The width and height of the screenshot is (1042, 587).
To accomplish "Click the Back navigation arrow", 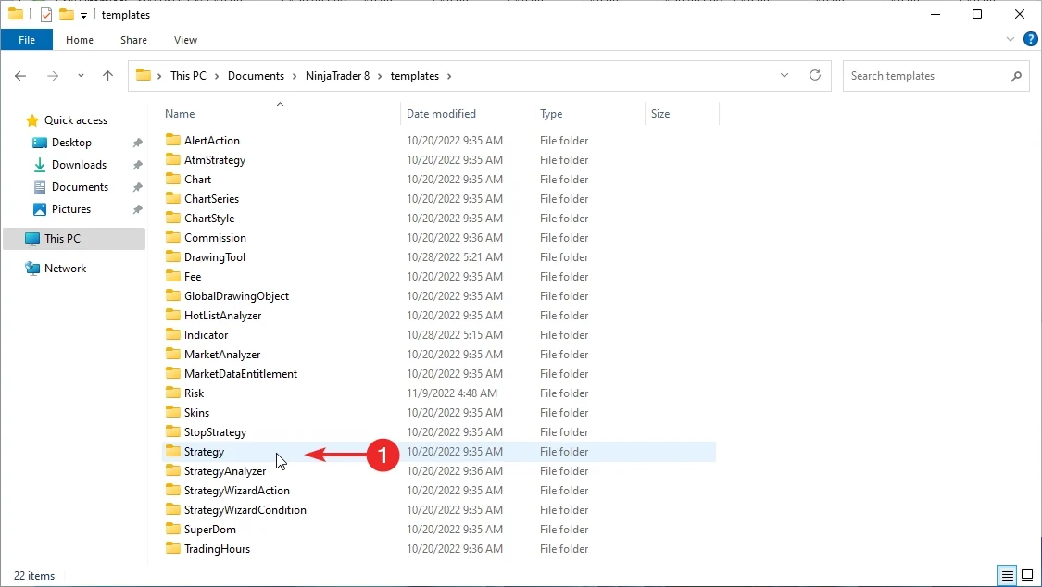I will 21,76.
